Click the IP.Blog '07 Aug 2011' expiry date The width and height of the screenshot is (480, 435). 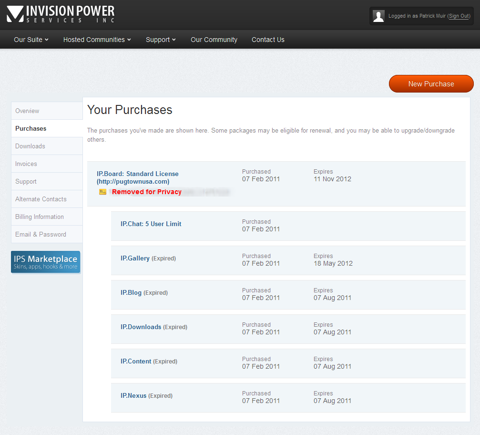(x=332, y=298)
